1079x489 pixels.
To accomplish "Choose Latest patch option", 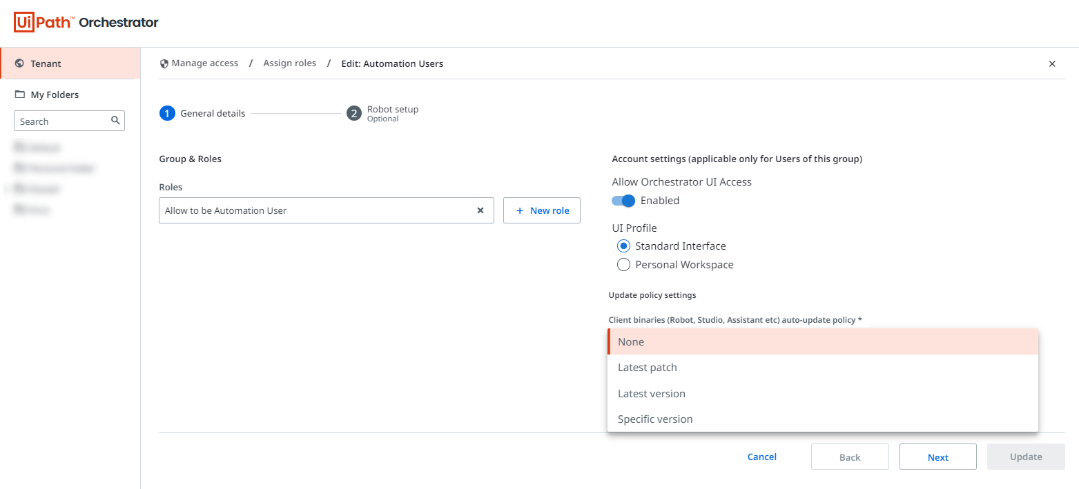I will [648, 368].
